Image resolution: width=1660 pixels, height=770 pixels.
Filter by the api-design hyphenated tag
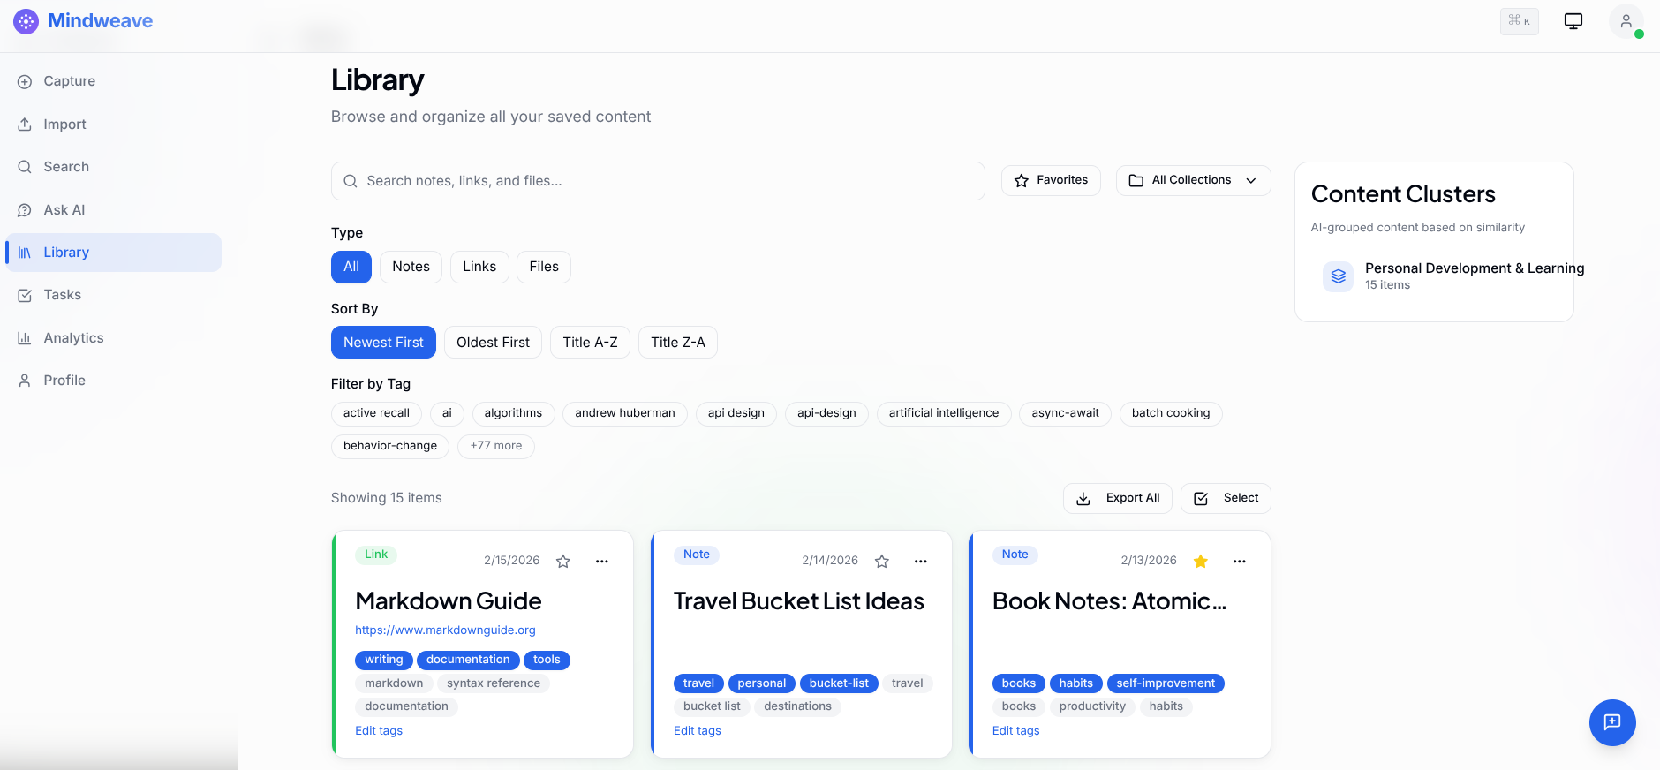coord(826,413)
